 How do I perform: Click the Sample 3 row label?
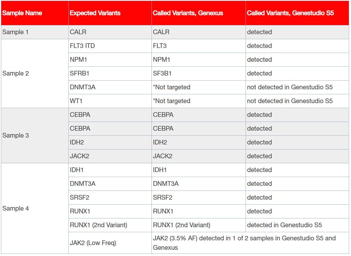click(x=15, y=135)
